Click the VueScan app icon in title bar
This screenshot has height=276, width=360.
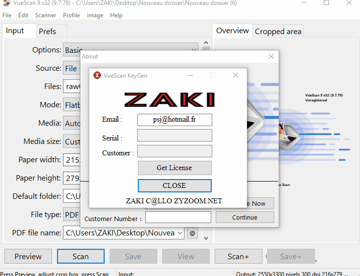[7, 3]
